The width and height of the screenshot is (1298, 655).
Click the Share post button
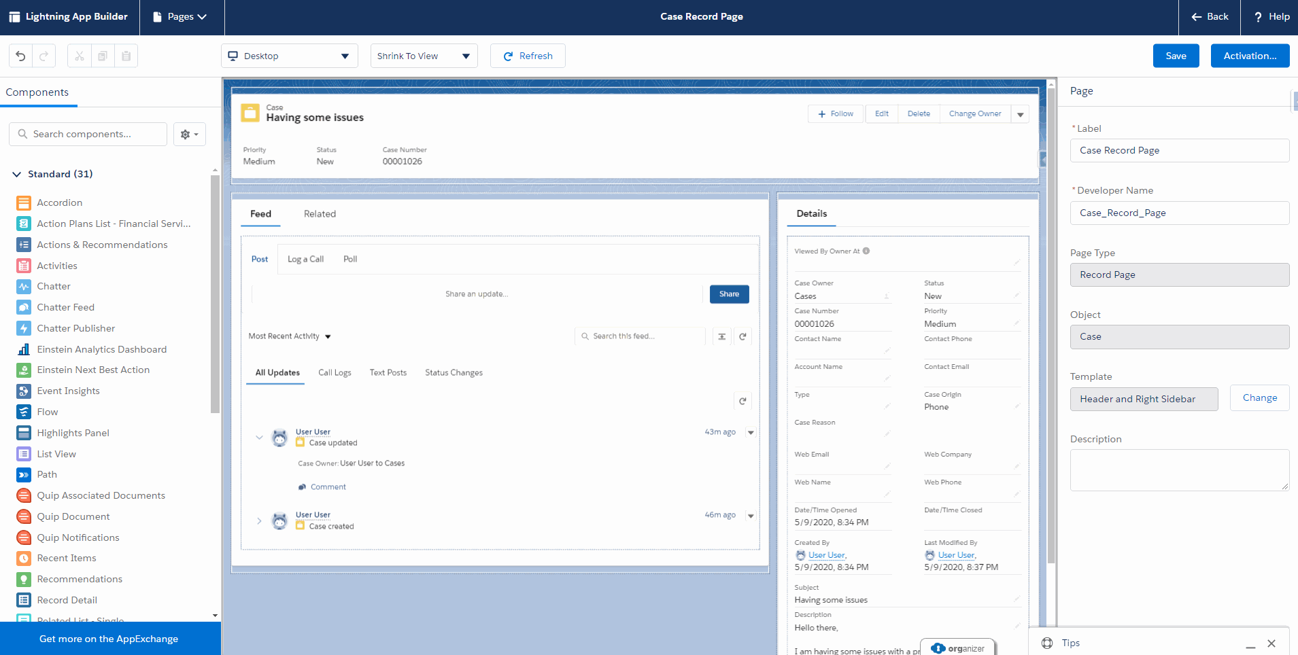tap(729, 294)
